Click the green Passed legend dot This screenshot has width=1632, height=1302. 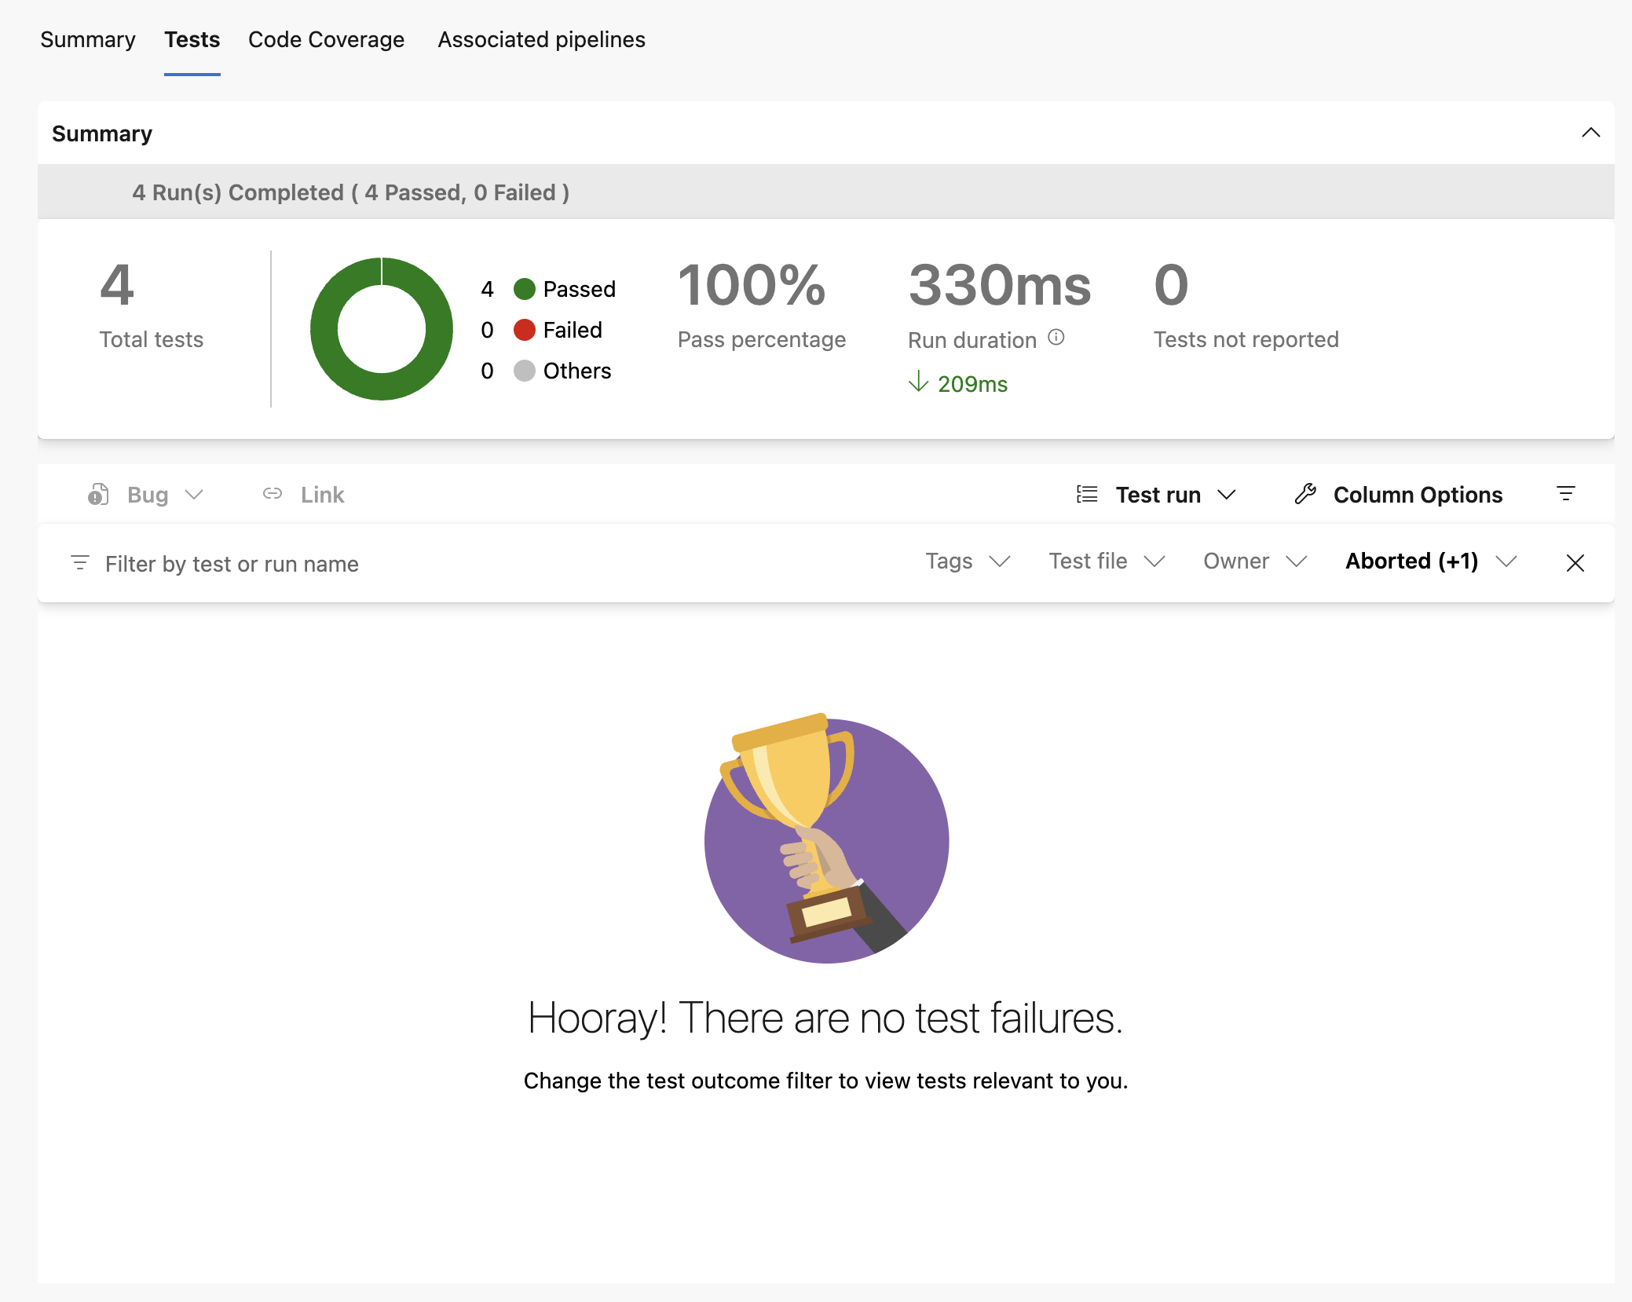click(x=524, y=289)
